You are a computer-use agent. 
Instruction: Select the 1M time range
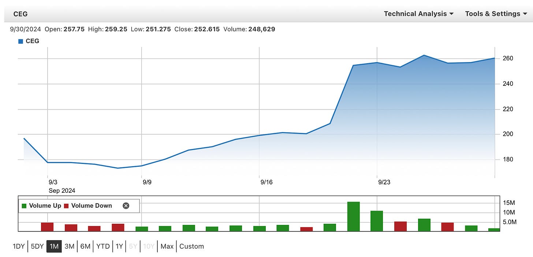pos(54,246)
